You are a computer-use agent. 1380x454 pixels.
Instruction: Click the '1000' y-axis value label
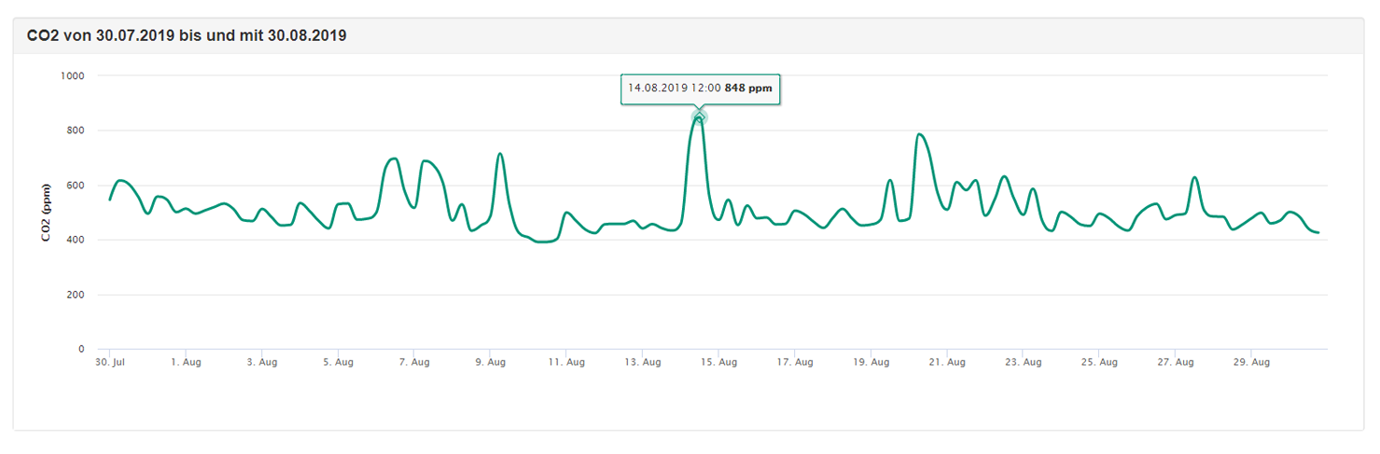[72, 76]
